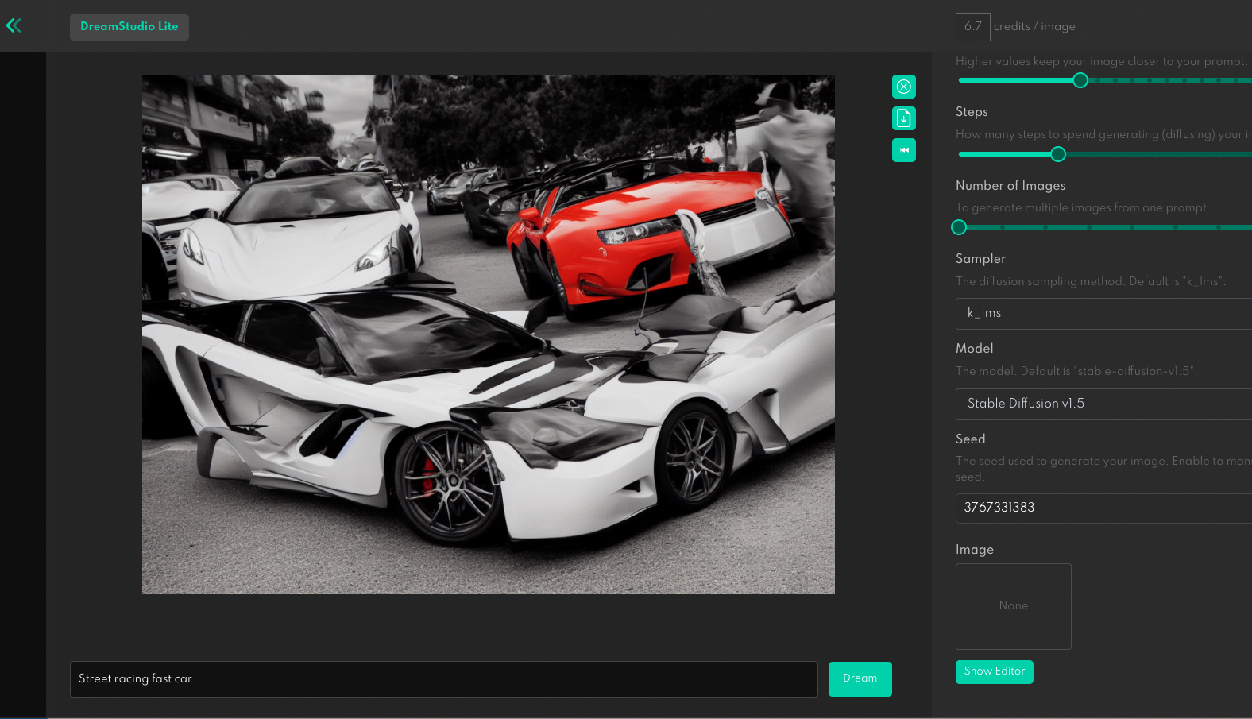
Task: Focus the Seed field containing 3767331383
Action: click(x=1104, y=508)
